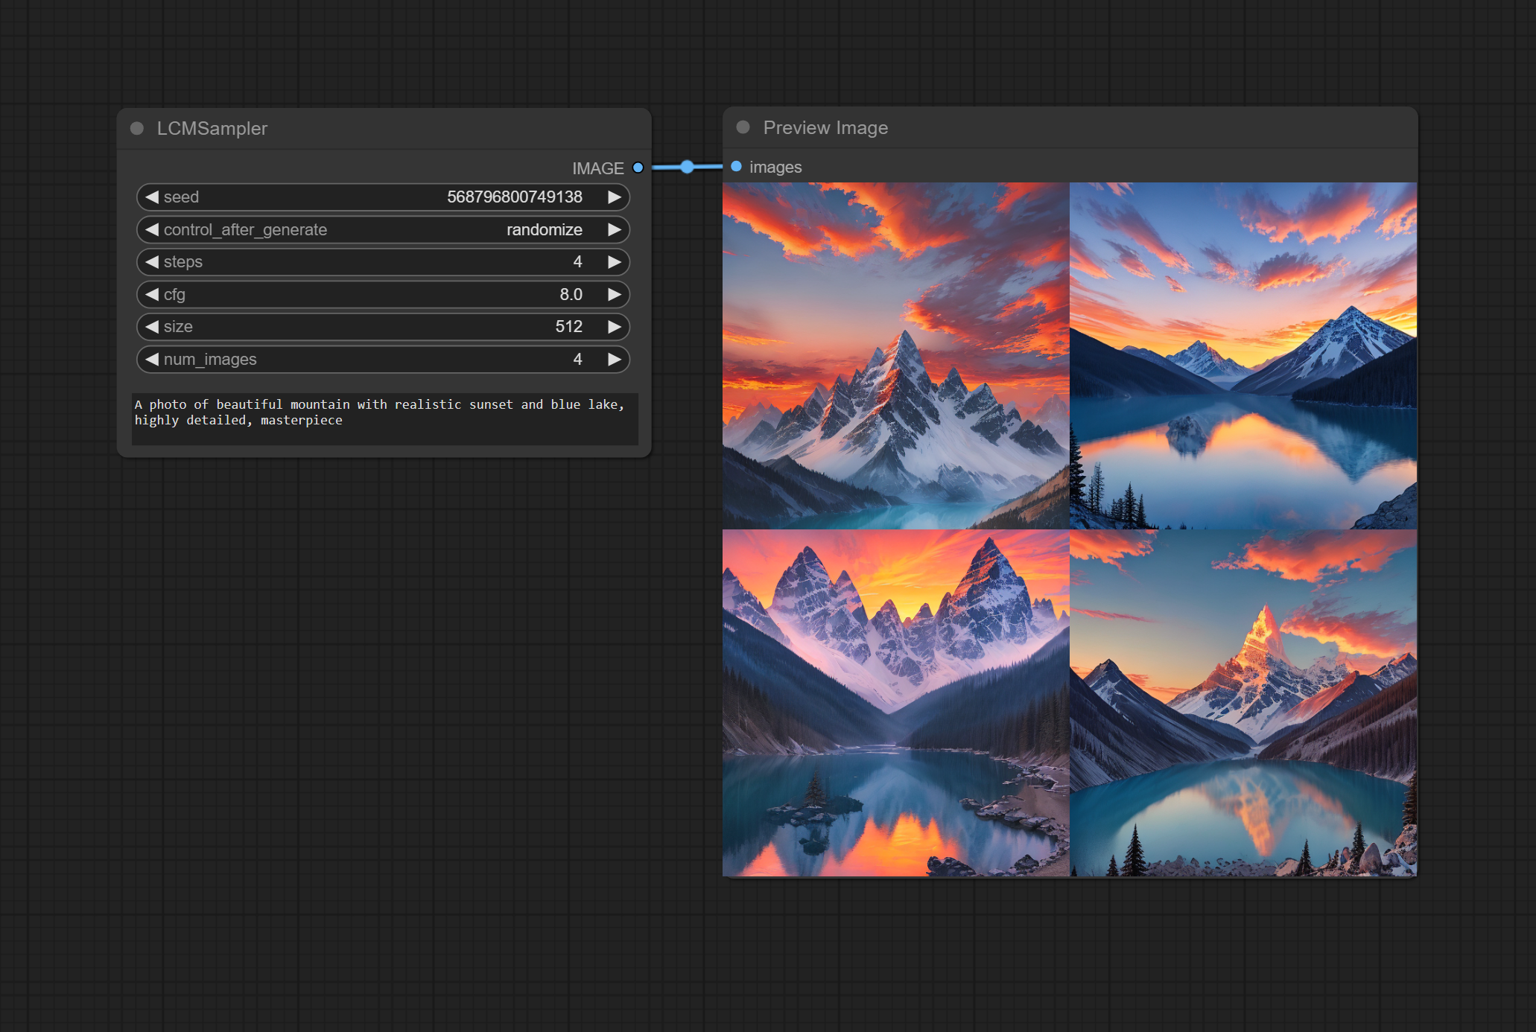This screenshot has height=1032, width=1536.
Task: Increase steps with the right arrow
Action: pyautogui.click(x=614, y=261)
